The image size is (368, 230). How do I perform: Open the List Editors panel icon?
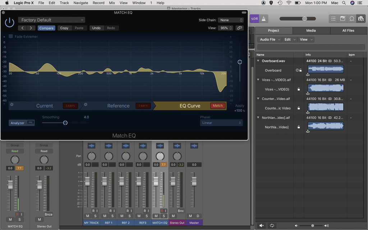point(333,18)
